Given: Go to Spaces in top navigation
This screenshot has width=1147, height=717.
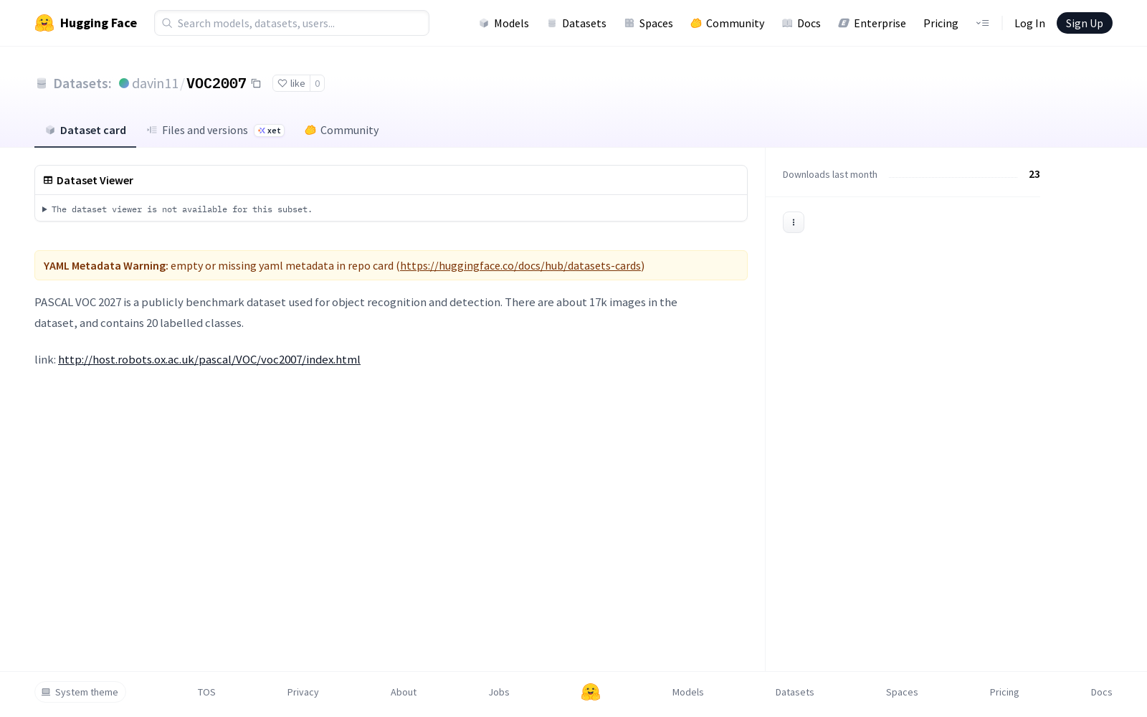Looking at the screenshot, I should (x=648, y=23).
